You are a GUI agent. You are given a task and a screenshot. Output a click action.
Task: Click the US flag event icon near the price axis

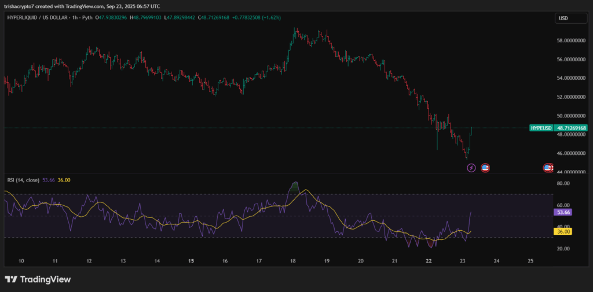(548, 168)
